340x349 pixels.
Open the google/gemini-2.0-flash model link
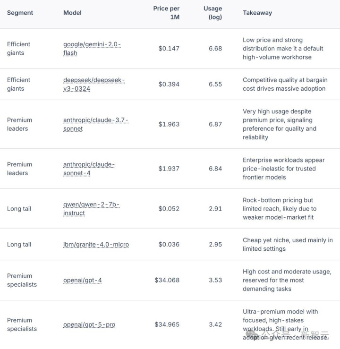(92, 48)
